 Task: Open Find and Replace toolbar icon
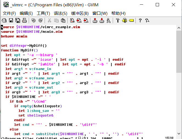[72, 21]
